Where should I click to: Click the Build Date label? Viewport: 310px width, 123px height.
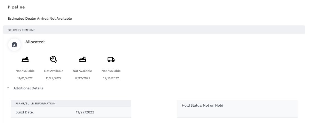pos(25,112)
